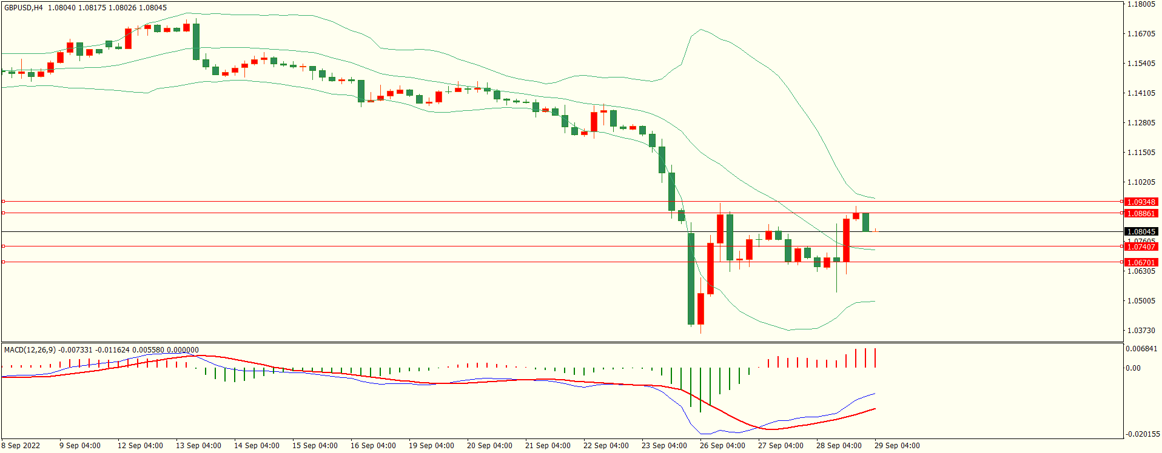Click the 1.18005 price on the scale

point(1141,4)
